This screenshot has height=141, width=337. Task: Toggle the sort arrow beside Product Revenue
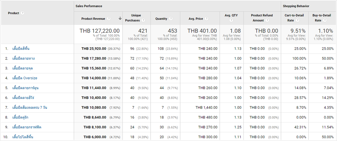pos(120,19)
